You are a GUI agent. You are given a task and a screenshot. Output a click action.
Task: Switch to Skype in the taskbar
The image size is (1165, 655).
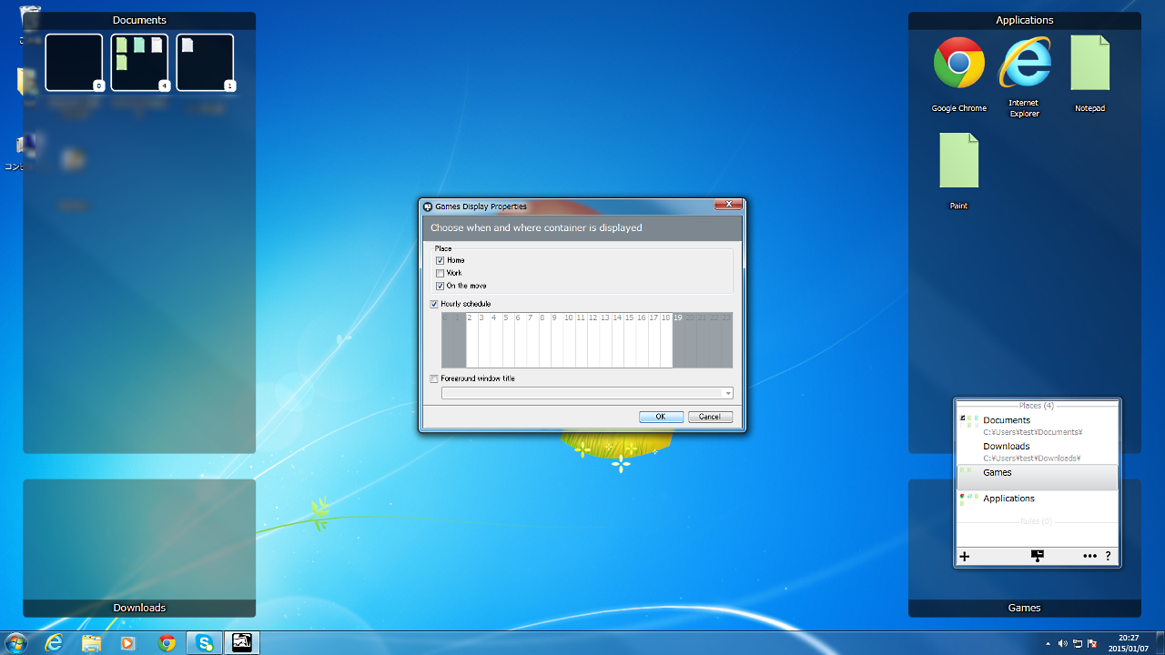[205, 643]
